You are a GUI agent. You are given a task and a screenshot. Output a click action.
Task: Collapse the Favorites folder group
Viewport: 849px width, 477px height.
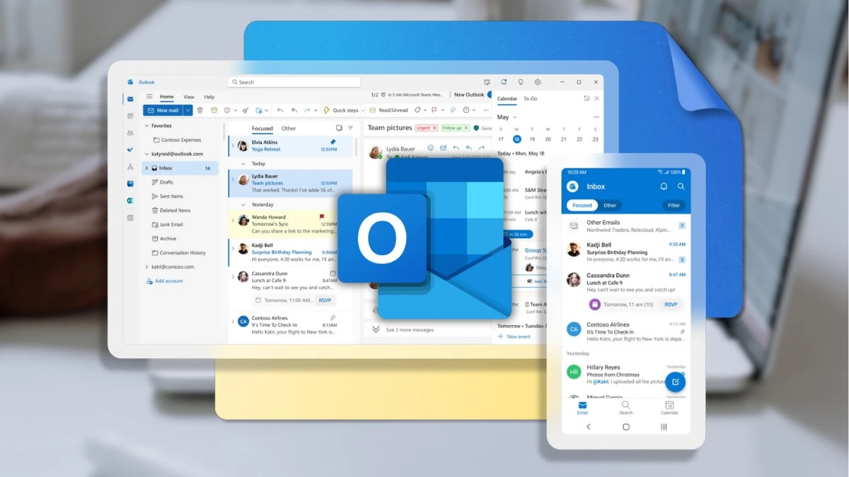[146, 126]
